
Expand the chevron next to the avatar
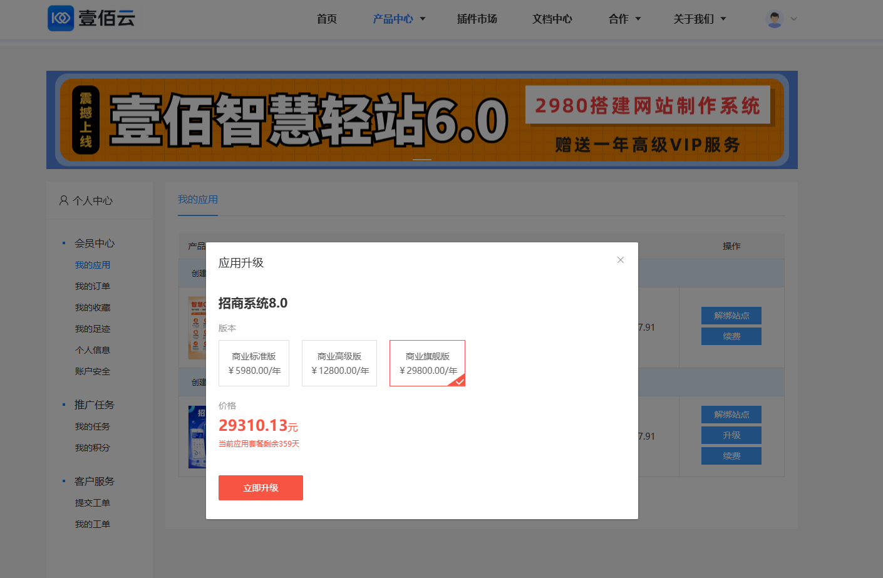click(x=794, y=19)
